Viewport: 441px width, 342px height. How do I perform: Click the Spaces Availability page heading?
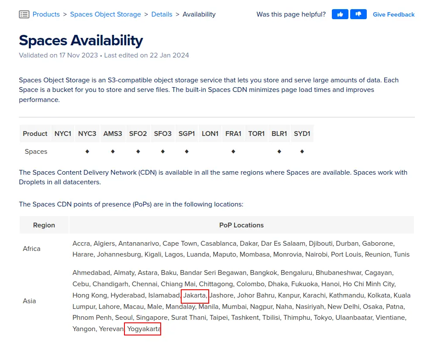point(81,41)
